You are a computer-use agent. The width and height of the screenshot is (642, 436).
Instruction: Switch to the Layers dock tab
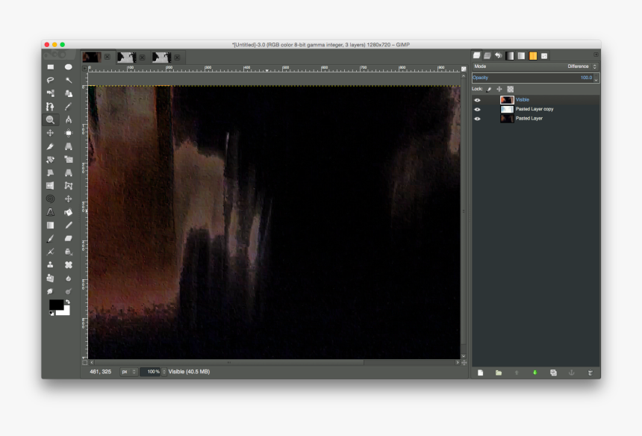point(476,56)
